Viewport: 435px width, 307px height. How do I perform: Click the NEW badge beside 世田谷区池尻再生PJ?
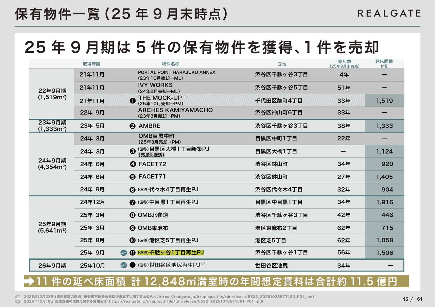(x=124, y=266)
